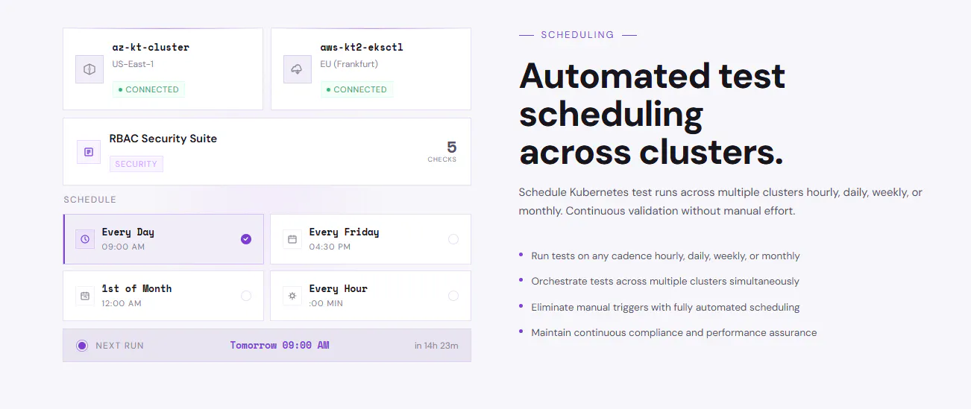Click the 1st of Month label
The width and height of the screenshot is (971, 409).
coord(136,289)
